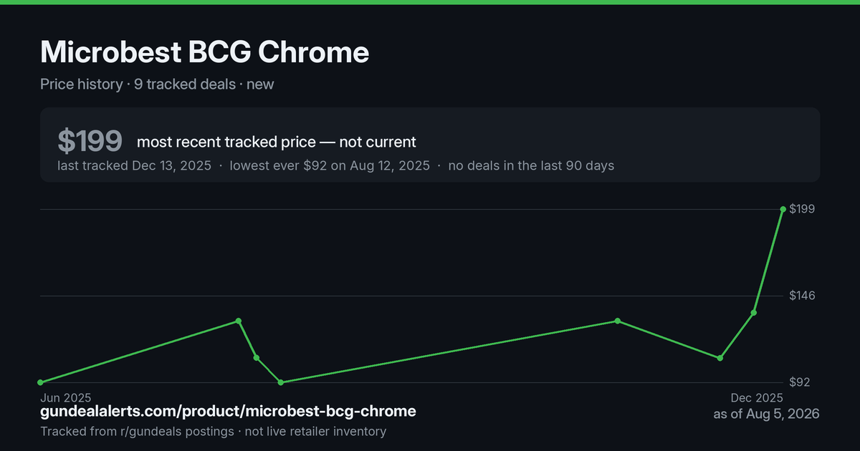Screen dimensions: 860x451
Task: Select the second peak data point
Action: click(618, 321)
